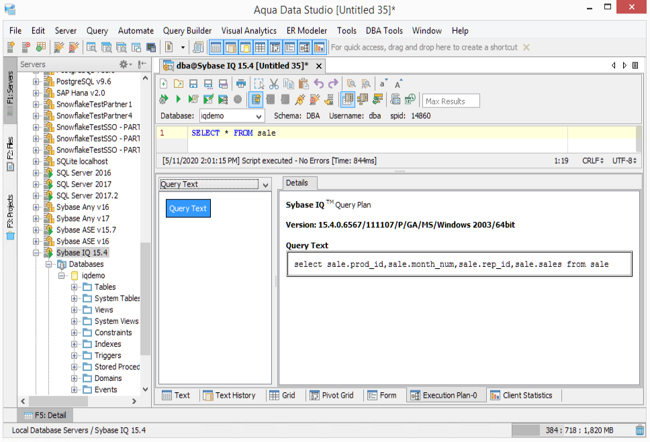
Task: Click the Cut scissors icon
Action: [x=273, y=84]
